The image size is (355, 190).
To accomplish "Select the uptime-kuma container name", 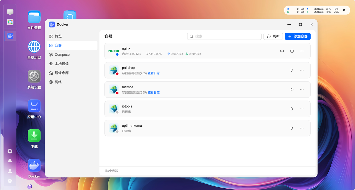I will [x=132, y=125].
